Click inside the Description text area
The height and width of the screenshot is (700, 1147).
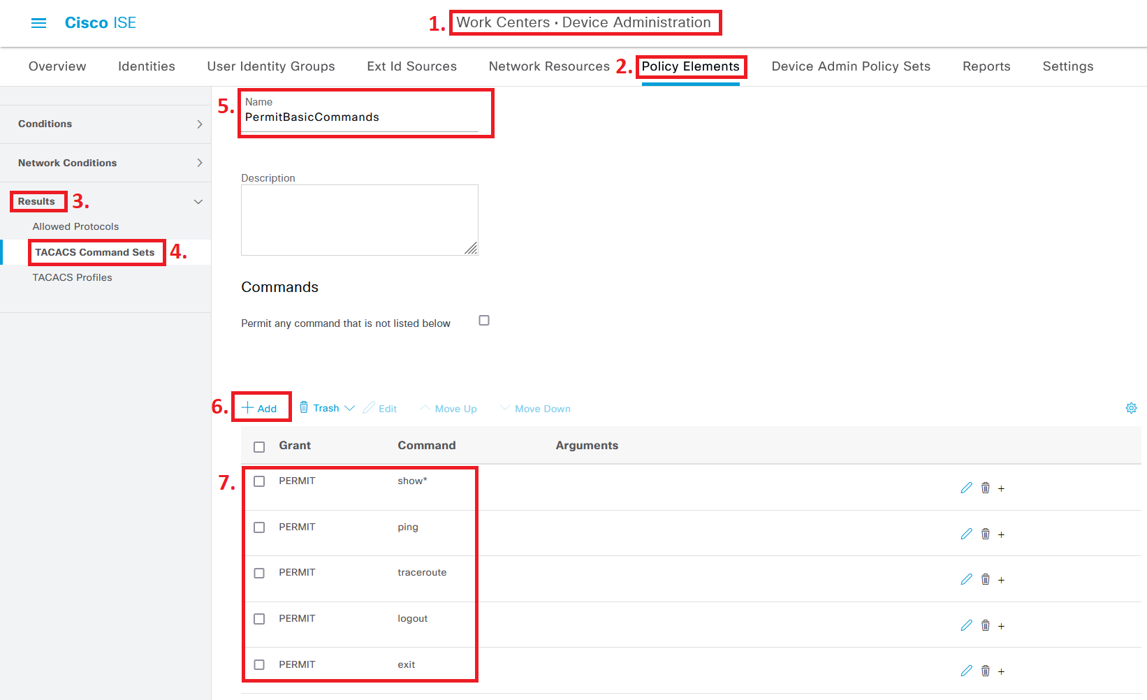359,219
